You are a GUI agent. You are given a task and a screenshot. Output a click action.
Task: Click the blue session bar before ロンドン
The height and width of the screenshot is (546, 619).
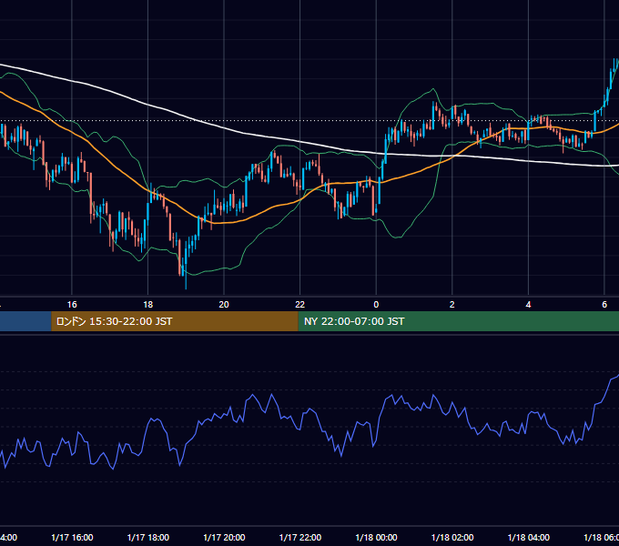click(x=25, y=321)
